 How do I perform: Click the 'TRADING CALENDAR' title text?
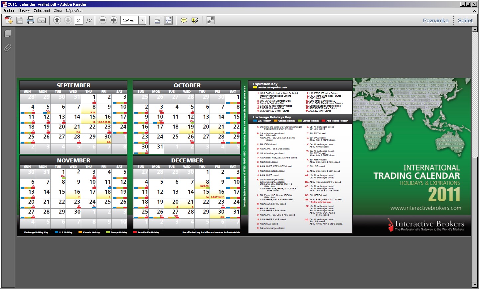coord(417,176)
